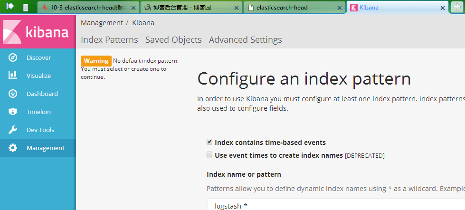Go to Visualize in the sidebar
The width and height of the screenshot is (465, 210).
pyautogui.click(x=39, y=76)
